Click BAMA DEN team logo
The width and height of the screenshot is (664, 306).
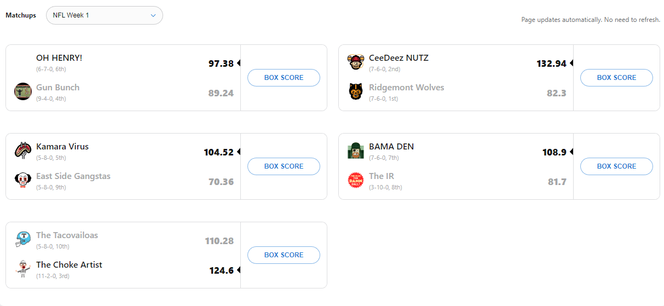pos(356,151)
